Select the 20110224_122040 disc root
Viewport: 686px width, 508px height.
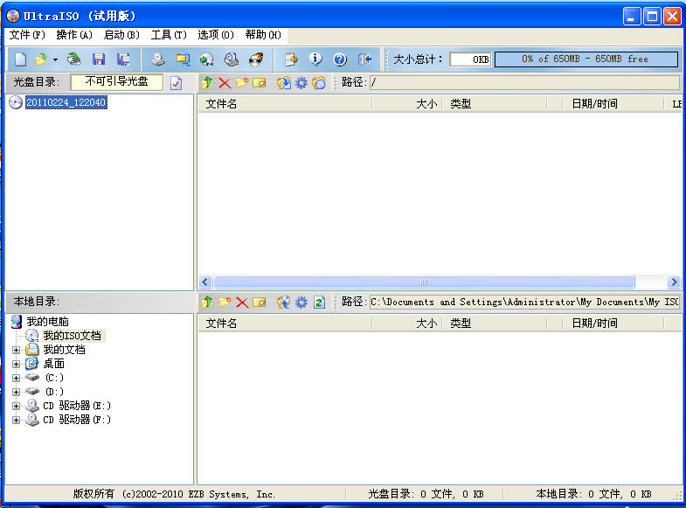[66, 102]
